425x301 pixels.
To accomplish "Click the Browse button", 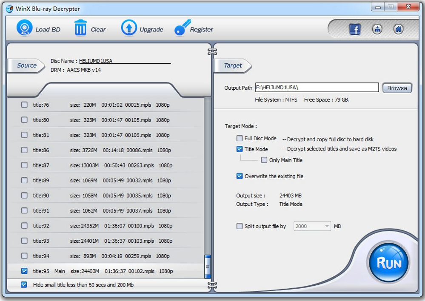I will click(397, 88).
